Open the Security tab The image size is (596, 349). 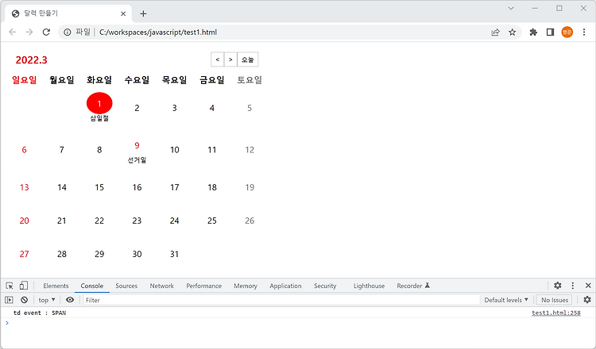pos(325,286)
